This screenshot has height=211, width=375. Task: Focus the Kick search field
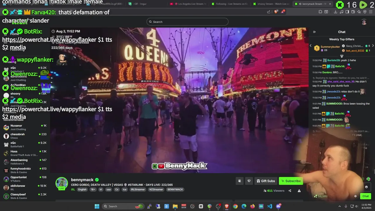pyautogui.click(x=187, y=22)
